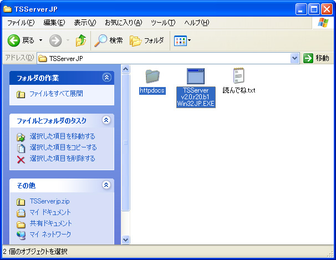Click the task pane scroll down arrow
Screen dimensions: 336x260
(x=125, y=239)
